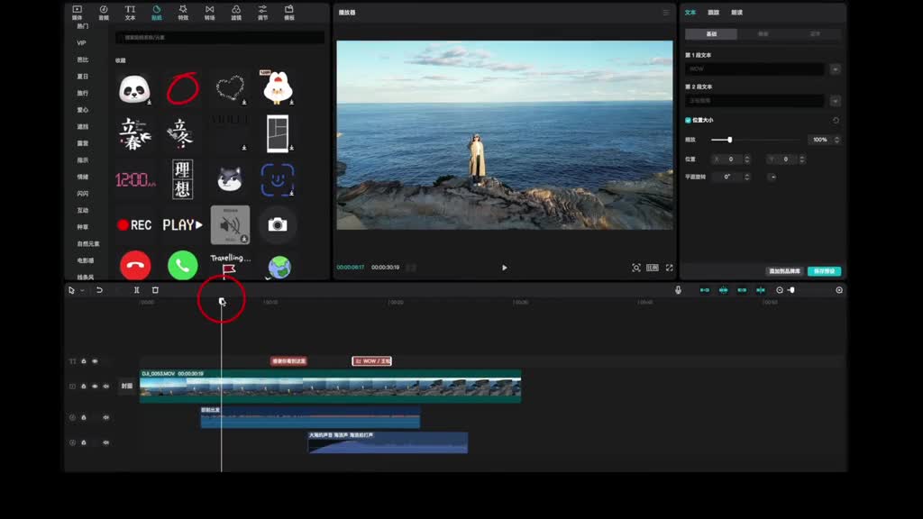Click the split clip tool in timeline toolbar

point(136,290)
